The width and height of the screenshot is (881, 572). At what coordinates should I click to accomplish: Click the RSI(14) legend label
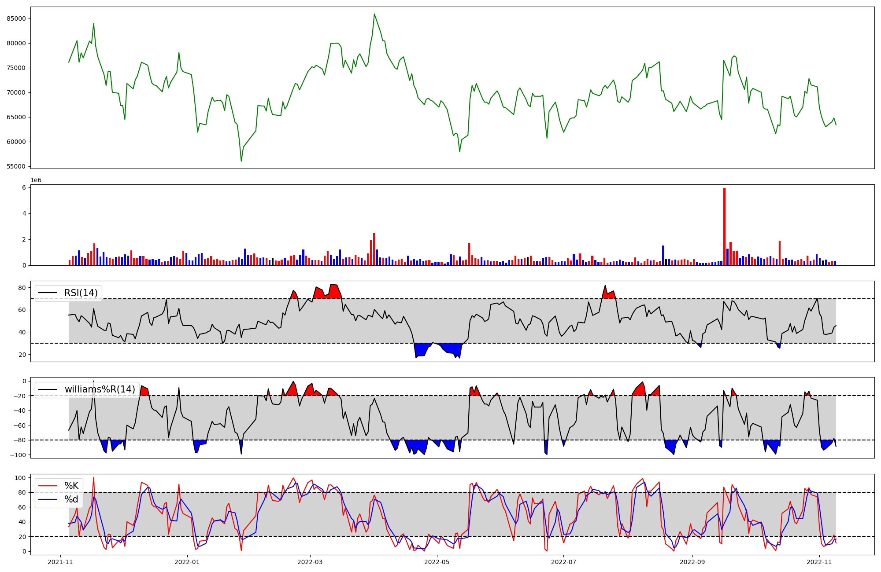click(x=81, y=293)
